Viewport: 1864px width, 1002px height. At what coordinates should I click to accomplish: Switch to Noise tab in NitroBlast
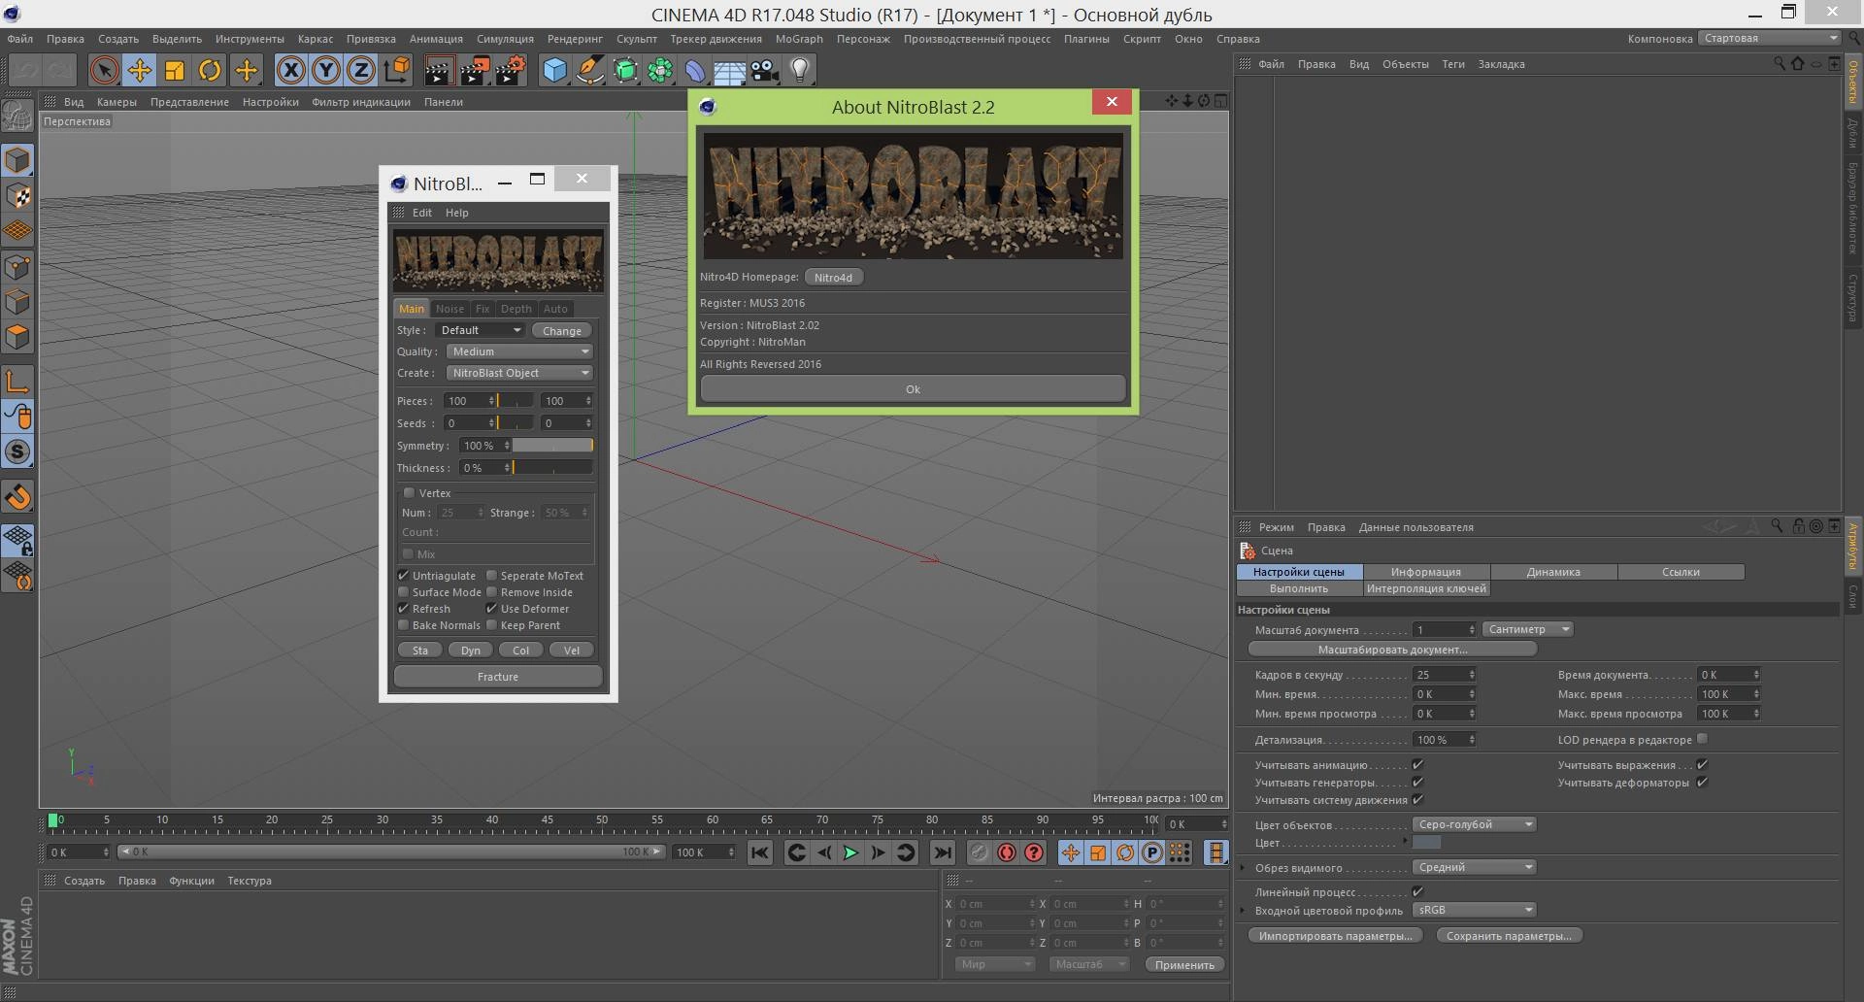coord(449,309)
